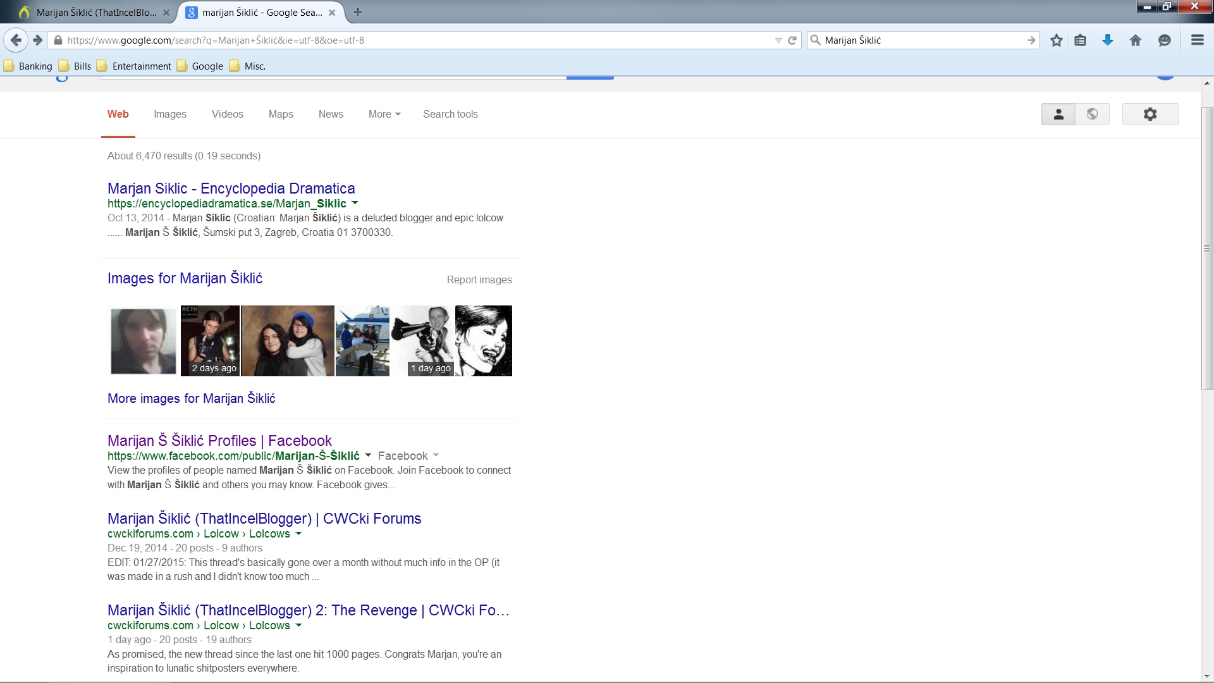
Task: Open thumbnail of two people hugging
Action: (x=288, y=341)
